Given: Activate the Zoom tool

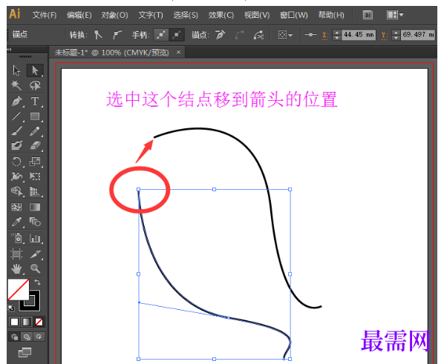Looking at the screenshot, I should point(35,268).
